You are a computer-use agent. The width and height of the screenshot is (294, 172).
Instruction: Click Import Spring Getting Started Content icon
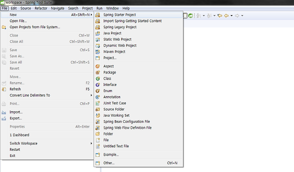click(98, 21)
